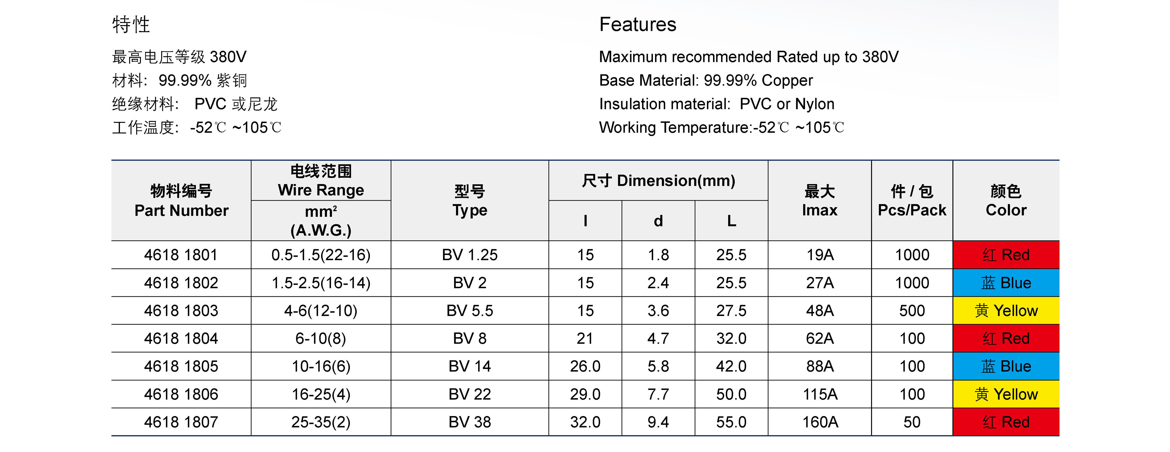Image resolution: width=1170 pixels, height=452 pixels.
Task: Click the red color cell for part 4618 1801
Action: pos(1006,255)
